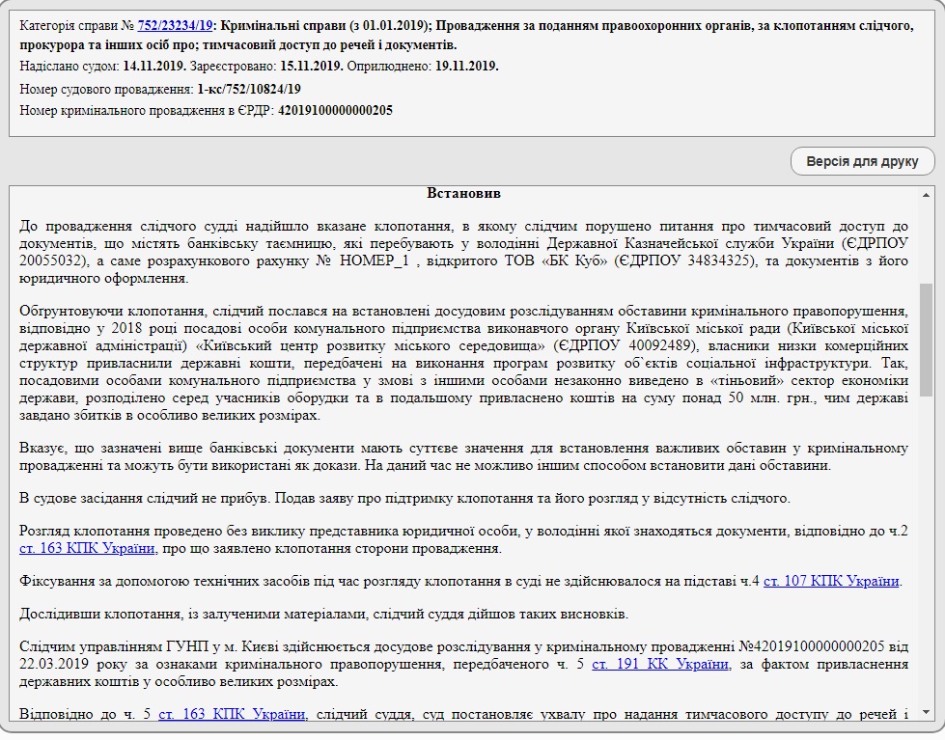The image size is (945, 740).
Task: Click the registration date 15.11.2019
Action: pos(312,67)
